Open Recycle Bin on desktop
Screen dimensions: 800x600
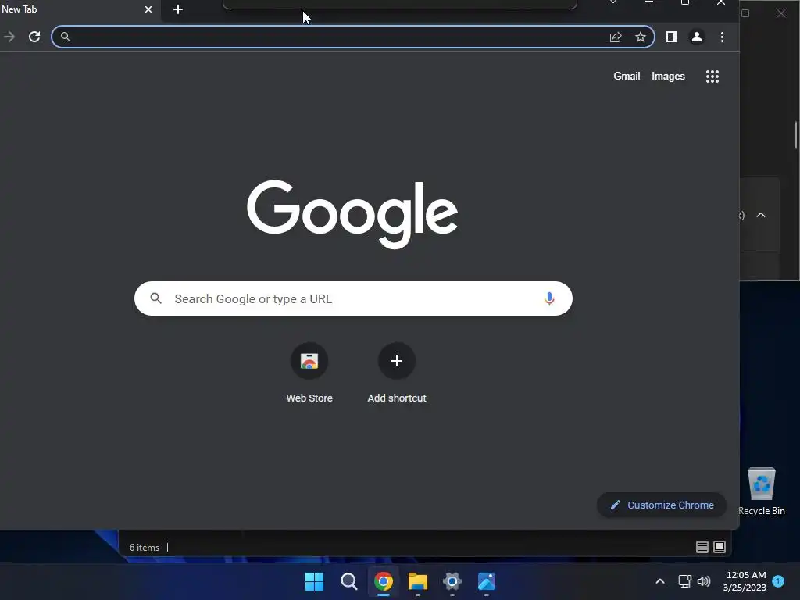tap(761, 491)
